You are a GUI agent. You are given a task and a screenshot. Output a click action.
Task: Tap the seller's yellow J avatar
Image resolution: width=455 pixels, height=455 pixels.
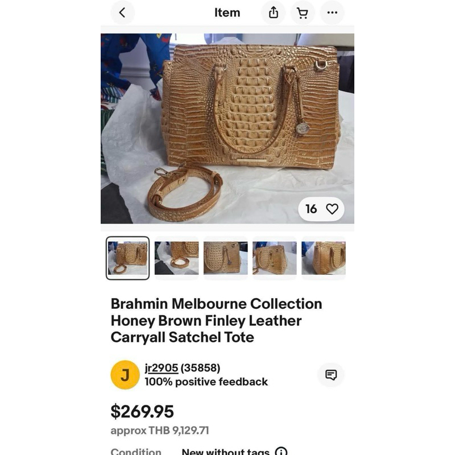125,375
